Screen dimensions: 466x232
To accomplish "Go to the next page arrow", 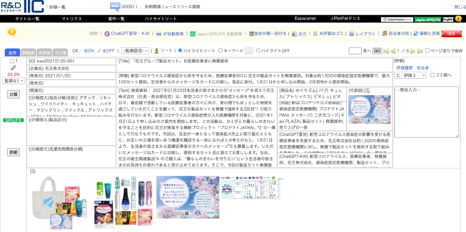I will (x=413, y=51).
